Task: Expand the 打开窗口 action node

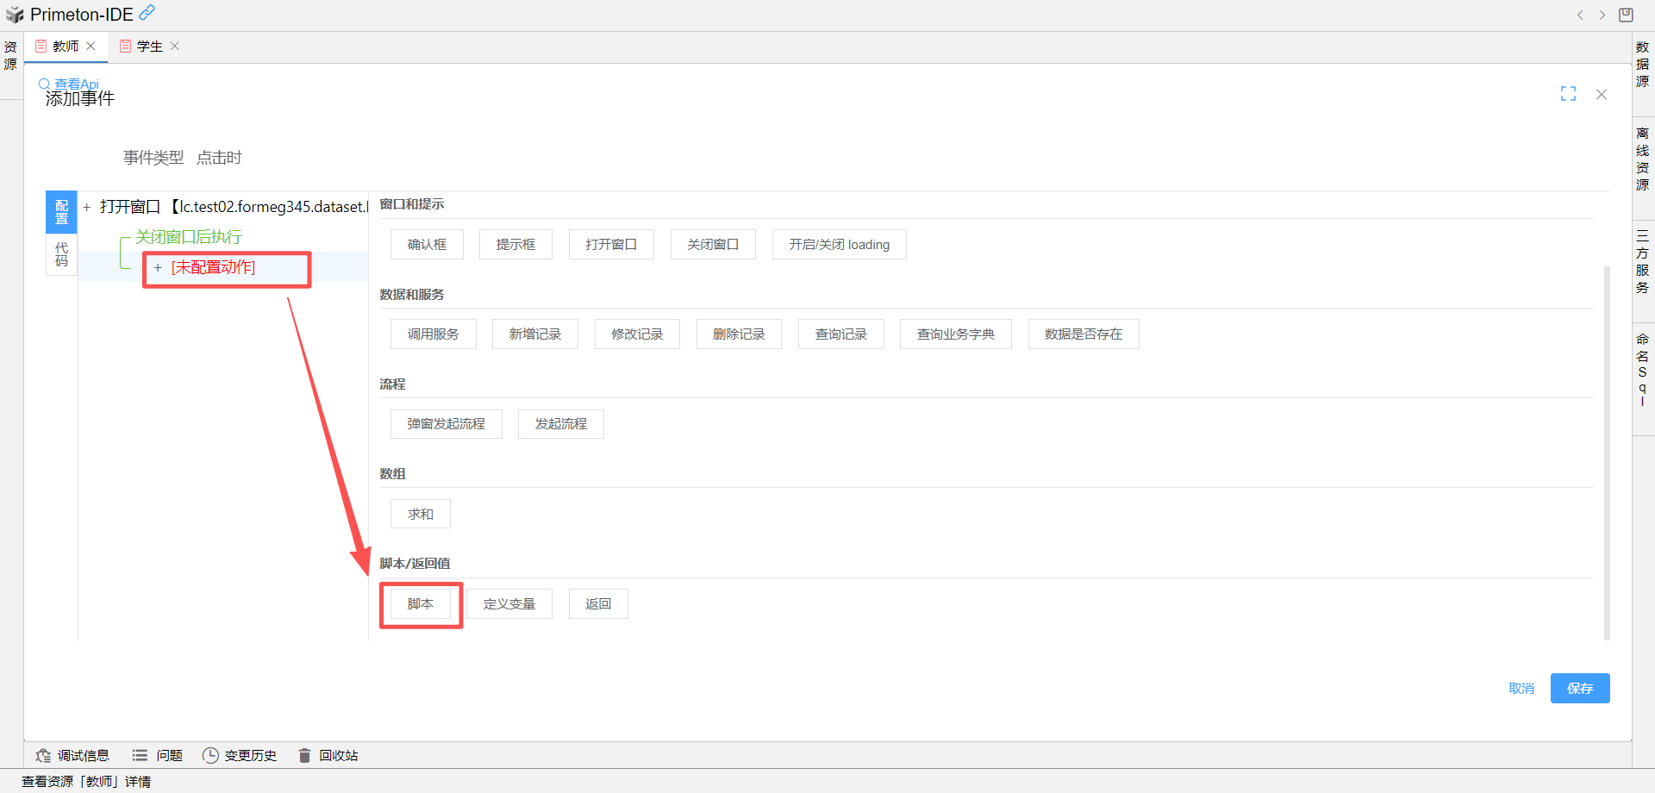Action: click(x=87, y=207)
